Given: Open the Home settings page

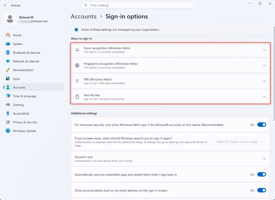Looking at the screenshot, I should point(34,35).
